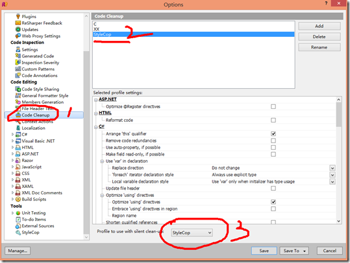Viewport: 350px width, 263px height.
Task: Uncheck Optimize 'using' directives sub-option
Action: click(x=273, y=201)
